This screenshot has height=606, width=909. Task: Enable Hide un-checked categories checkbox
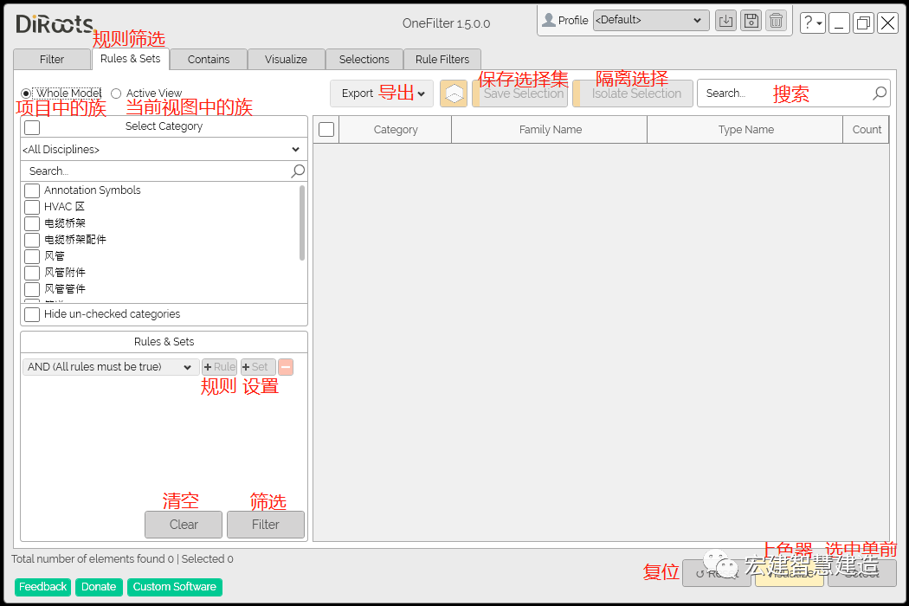pyautogui.click(x=32, y=314)
